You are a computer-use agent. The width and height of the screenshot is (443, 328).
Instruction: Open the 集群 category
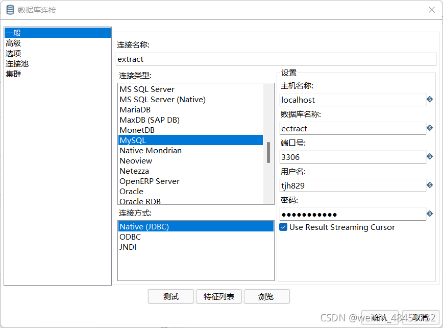pos(58,74)
